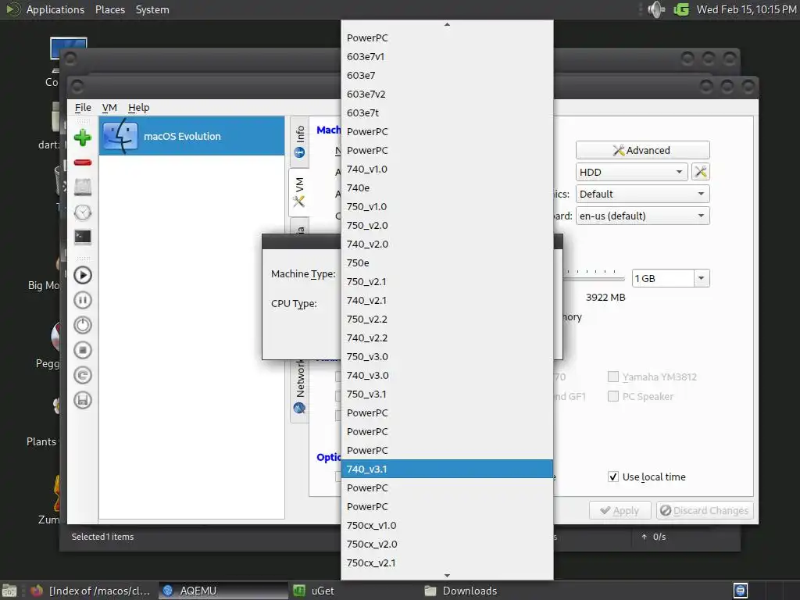Viewport: 800px width, 600px height.
Task: Choose 750cx_v1.0 from CPU list
Action: (x=447, y=526)
